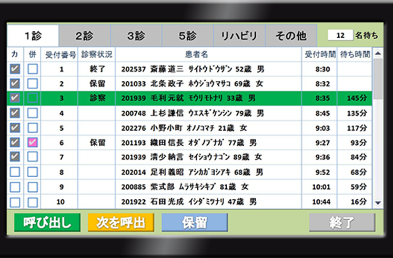Select patient row 202014 足利義昭

click(x=189, y=172)
